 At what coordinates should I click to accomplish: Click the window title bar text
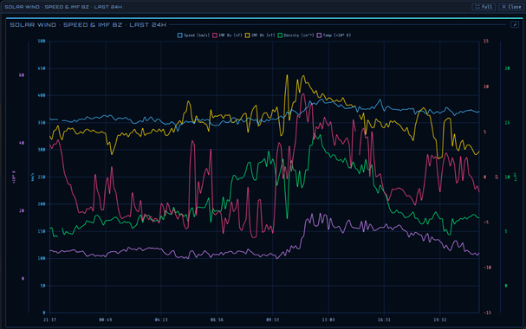tap(63, 7)
